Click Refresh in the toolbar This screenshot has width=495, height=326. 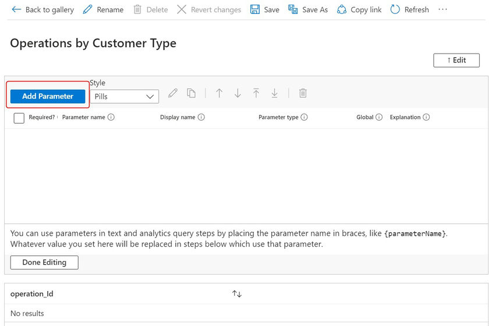[x=409, y=9]
